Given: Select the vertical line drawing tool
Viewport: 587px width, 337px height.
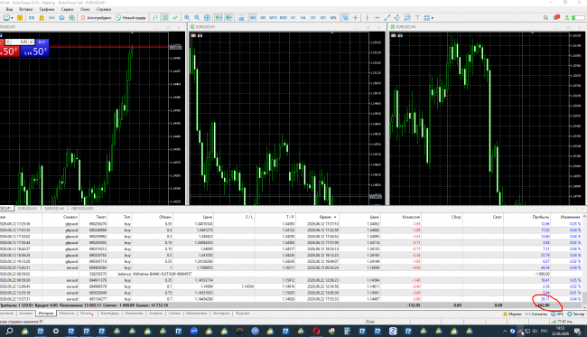Looking at the screenshot, I should (367, 17).
